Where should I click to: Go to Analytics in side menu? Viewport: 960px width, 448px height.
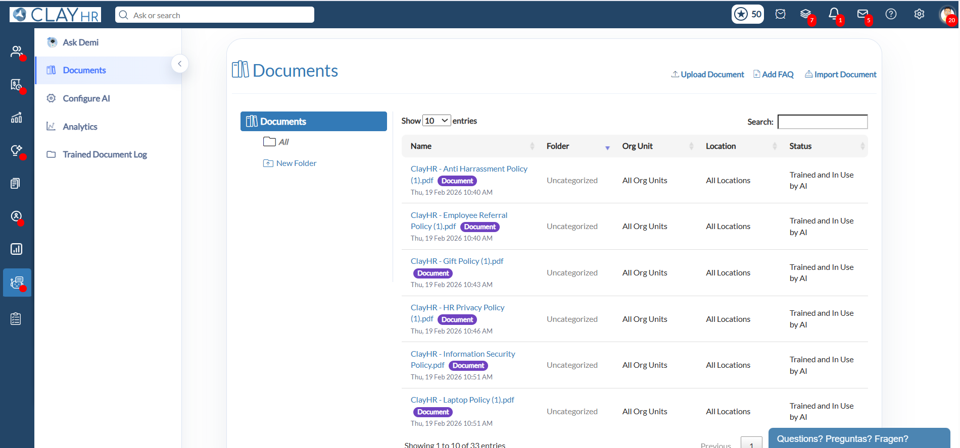(x=80, y=127)
